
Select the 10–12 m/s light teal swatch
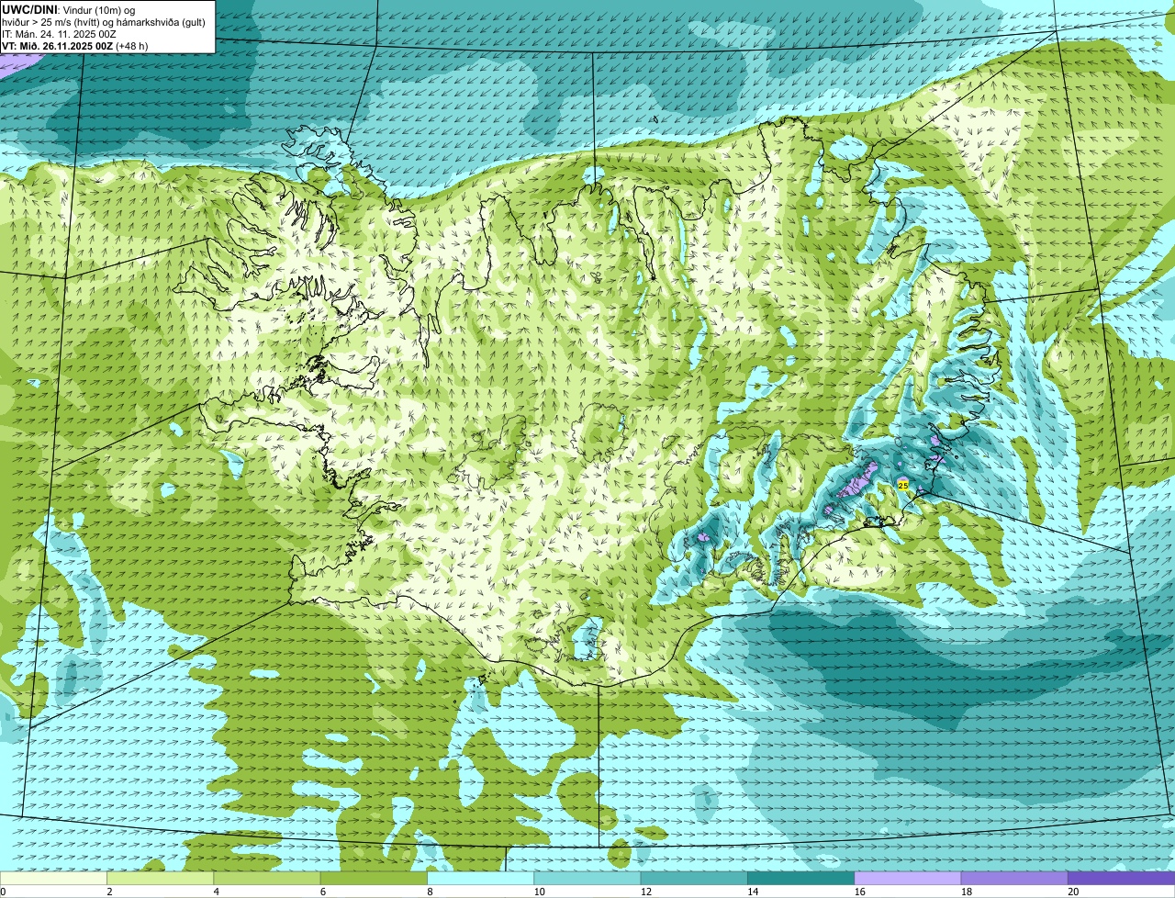coord(587,878)
